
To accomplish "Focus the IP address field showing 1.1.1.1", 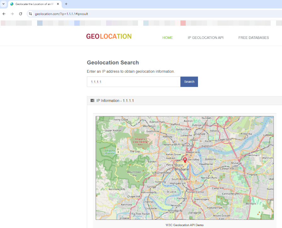I will (133, 82).
